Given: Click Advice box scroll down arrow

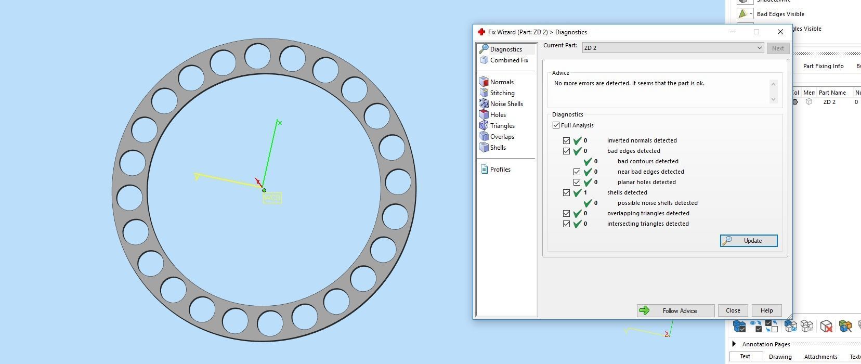Looking at the screenshot, I should 773,99.
